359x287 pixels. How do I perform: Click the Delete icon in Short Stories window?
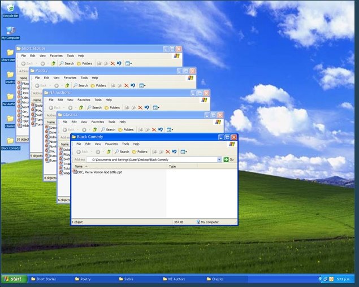[113, 63]
